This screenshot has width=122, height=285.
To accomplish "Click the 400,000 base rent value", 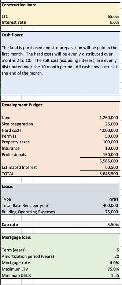I will (110, 206).
